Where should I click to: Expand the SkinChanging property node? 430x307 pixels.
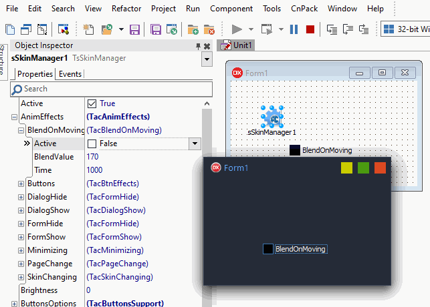(21, 277)
